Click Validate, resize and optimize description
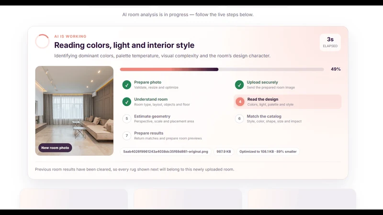This screenshot has height=215, width=383. tap(156, 87)
